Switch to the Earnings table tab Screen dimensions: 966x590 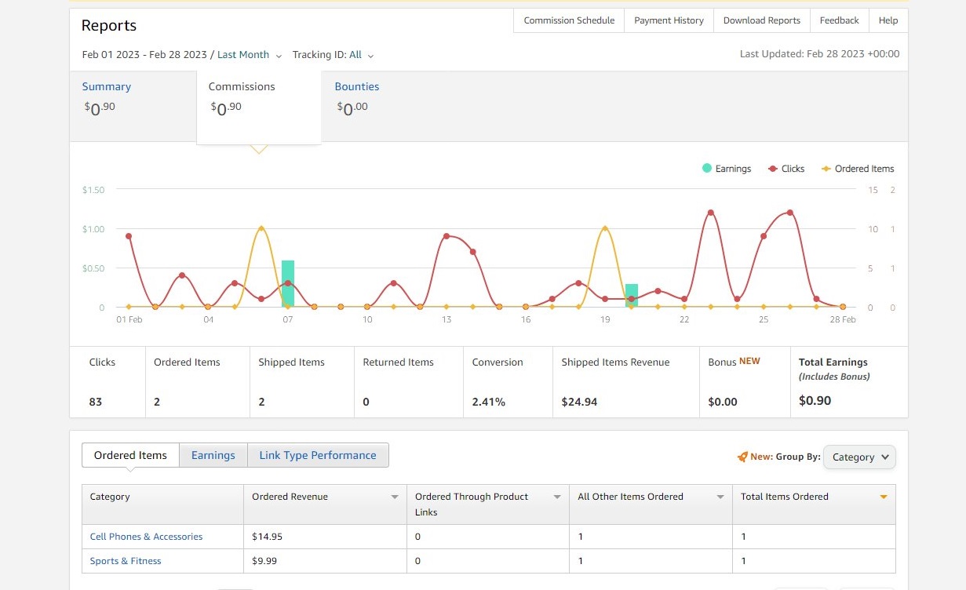tap(213, 455)
